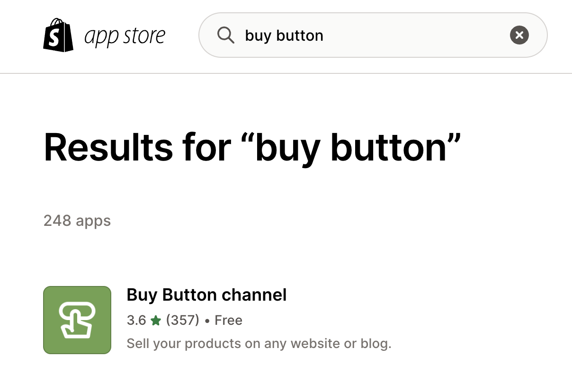Click the "Results for" page heading
The height and width of the screenshot is (375, 572).
[143, 147]
